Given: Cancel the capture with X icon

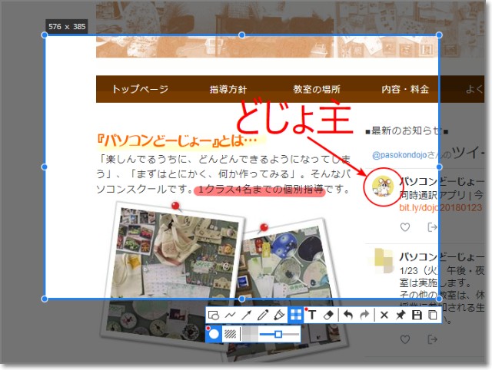Looking at the screenshot, I should pos(384,315).
